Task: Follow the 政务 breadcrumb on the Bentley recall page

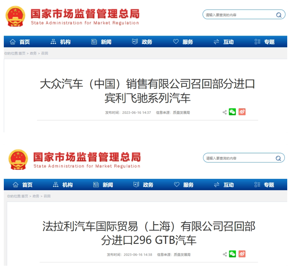Action: tap(33, 53)
